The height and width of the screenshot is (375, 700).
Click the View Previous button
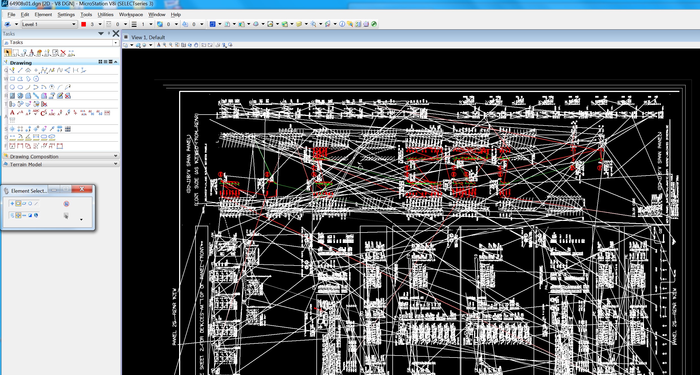pos(204,45)
